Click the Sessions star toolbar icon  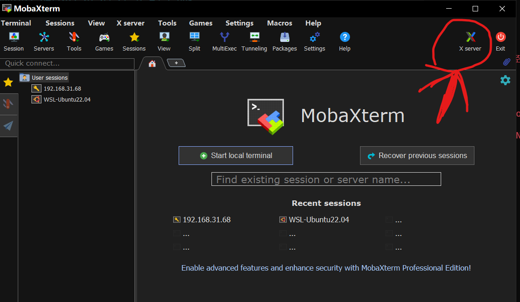(x=134, y=42)
